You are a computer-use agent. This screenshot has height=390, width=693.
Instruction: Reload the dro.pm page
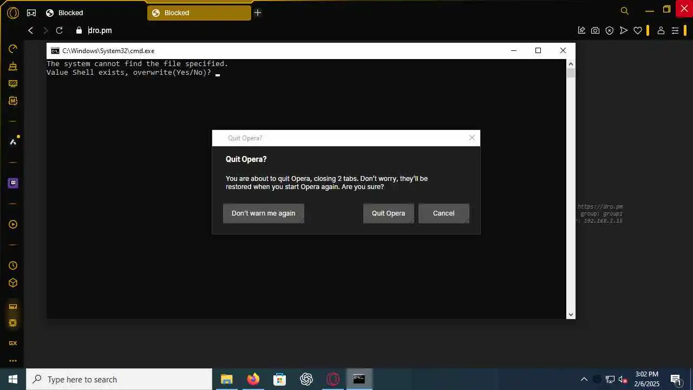click(60, 30)
